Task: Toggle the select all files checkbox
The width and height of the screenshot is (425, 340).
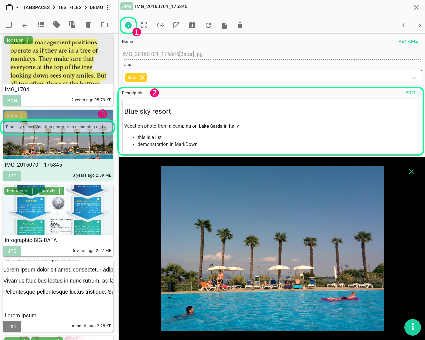Action: (x=9, y=25)
